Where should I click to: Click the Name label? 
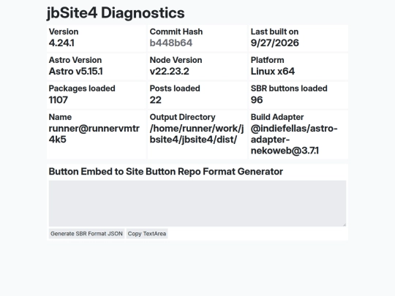coord(60,117)
